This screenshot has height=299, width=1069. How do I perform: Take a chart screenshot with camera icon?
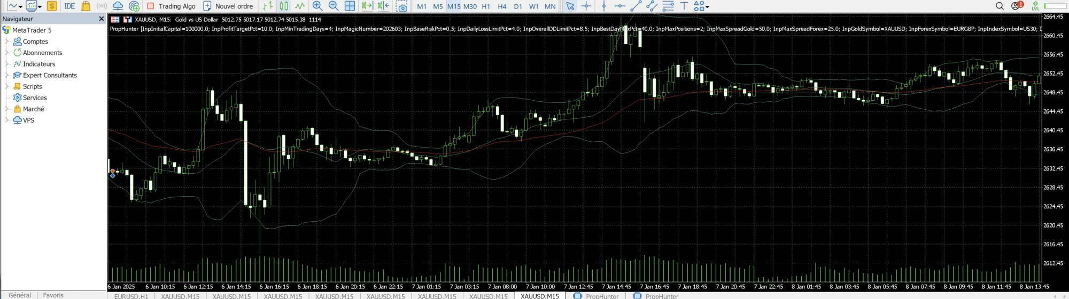tap(401, 6)
